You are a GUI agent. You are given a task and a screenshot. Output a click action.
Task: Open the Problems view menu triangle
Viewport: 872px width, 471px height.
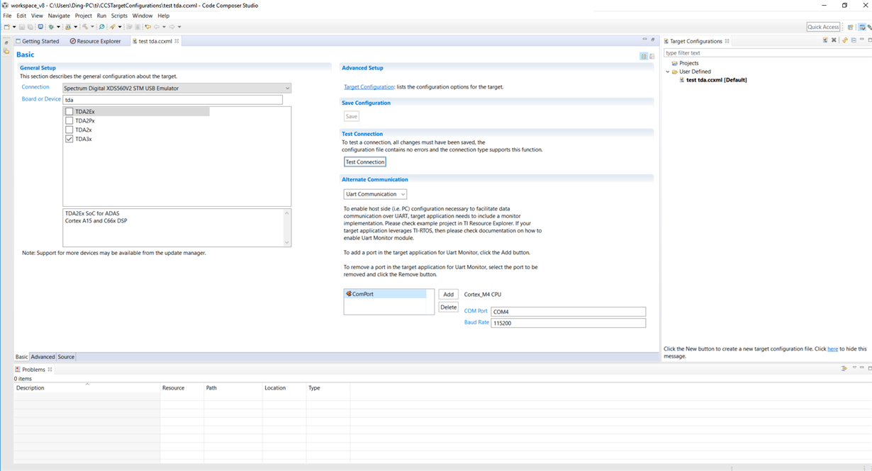[854, 367]
